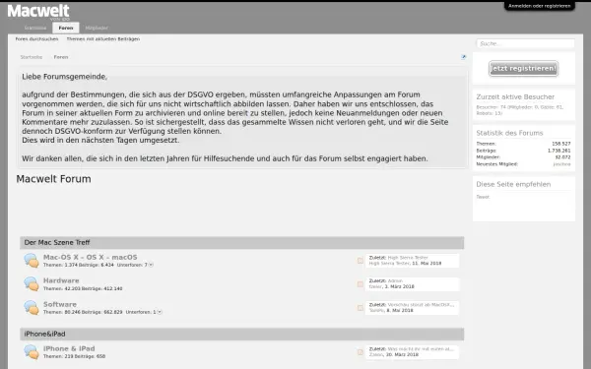Screen dimensions: 591x369
Task: Click the Software forum speech-bubble icon
Action: click(32, 307)
